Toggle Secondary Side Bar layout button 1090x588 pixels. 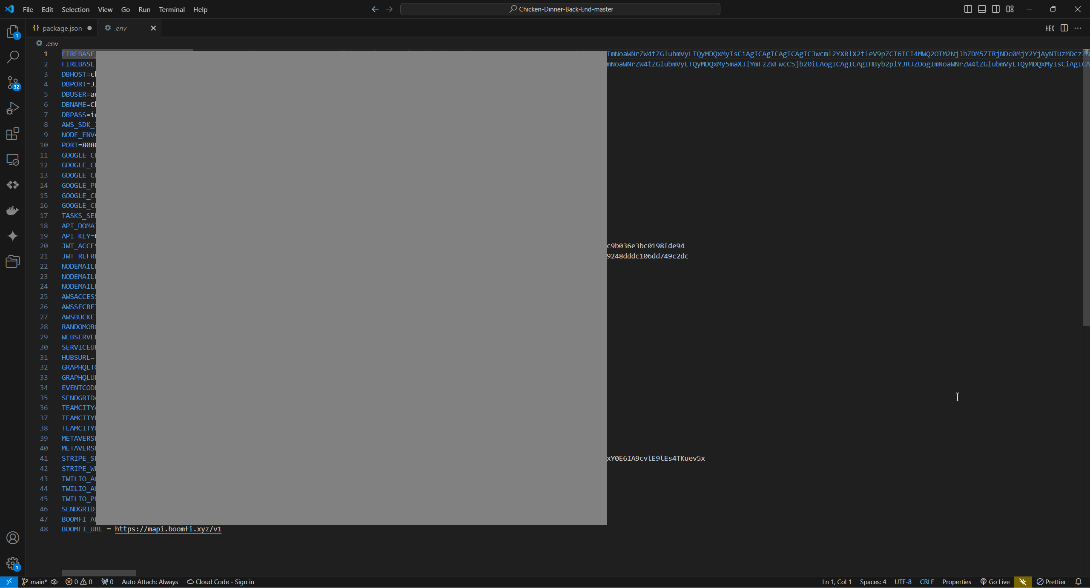[996, 9]
